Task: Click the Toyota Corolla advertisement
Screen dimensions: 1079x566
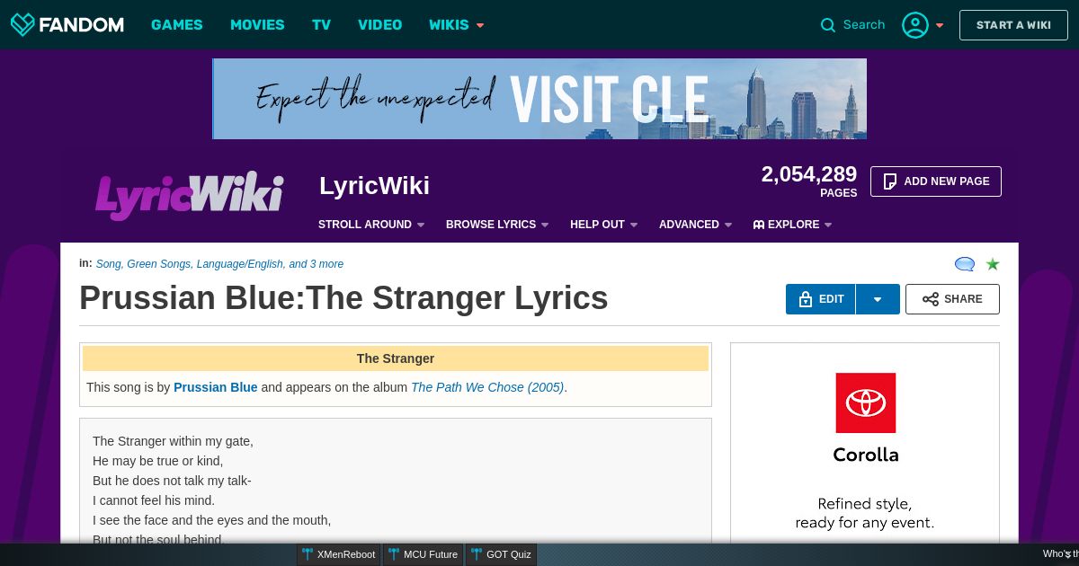Action: (x=865, y=442)
